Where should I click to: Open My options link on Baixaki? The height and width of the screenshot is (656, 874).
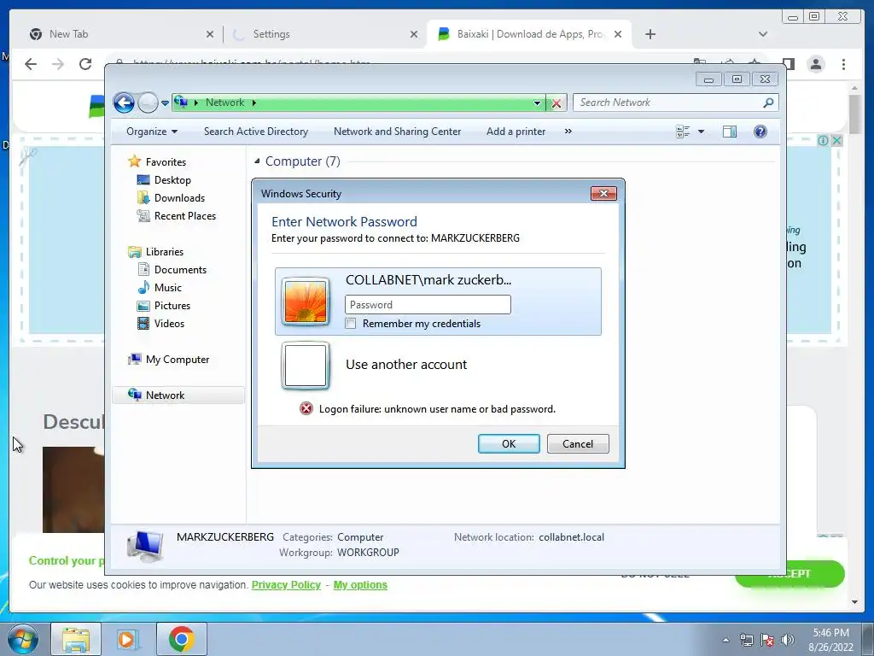(360, 584)
